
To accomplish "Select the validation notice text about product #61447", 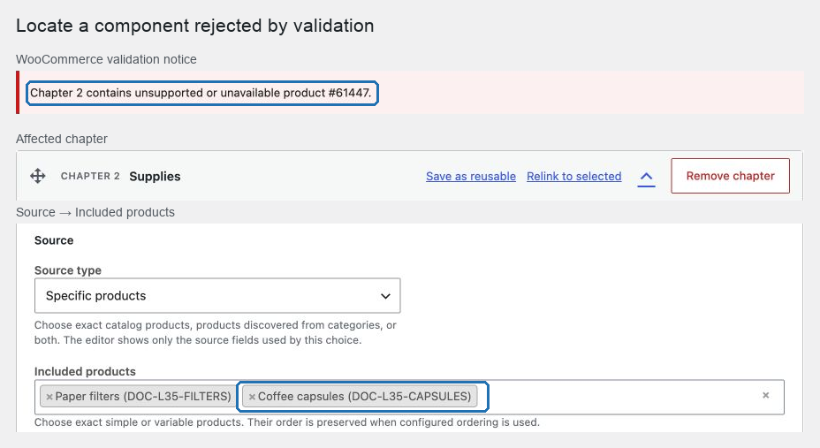I will 201,93.
